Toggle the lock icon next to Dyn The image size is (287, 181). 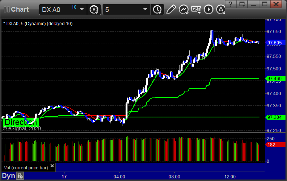point(20,176)
